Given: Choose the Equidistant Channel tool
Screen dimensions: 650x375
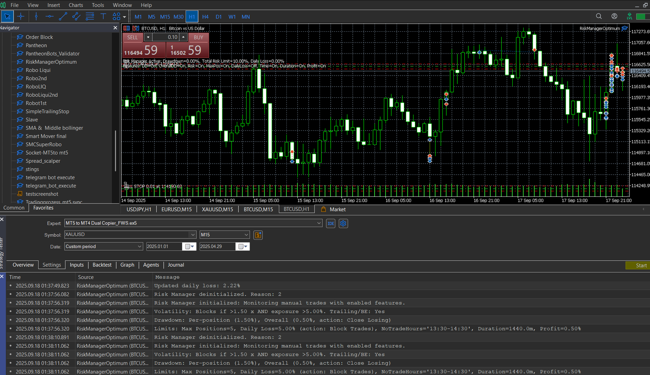Looking at the screenshot, I should [x=76, y=17].
